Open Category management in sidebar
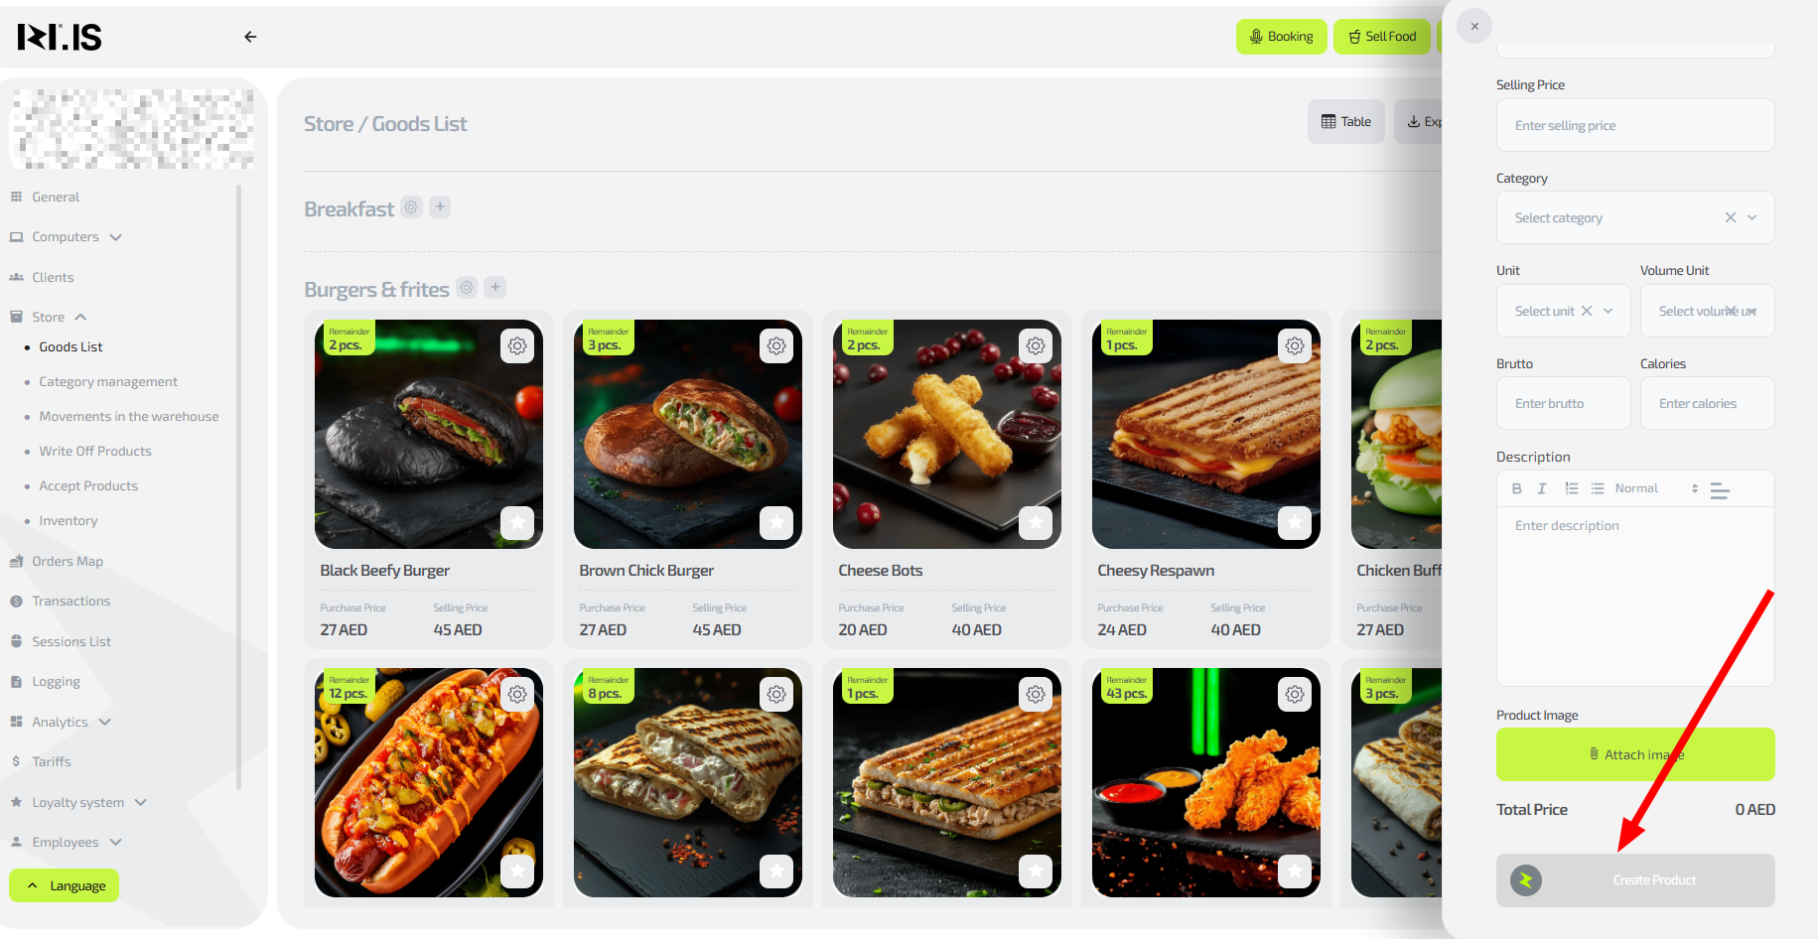Viewport: 1818px width, 939px height. (108, 381)
